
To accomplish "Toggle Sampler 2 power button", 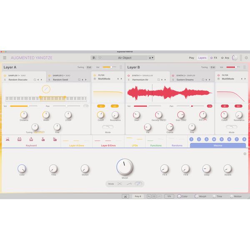I will (49, 75).
